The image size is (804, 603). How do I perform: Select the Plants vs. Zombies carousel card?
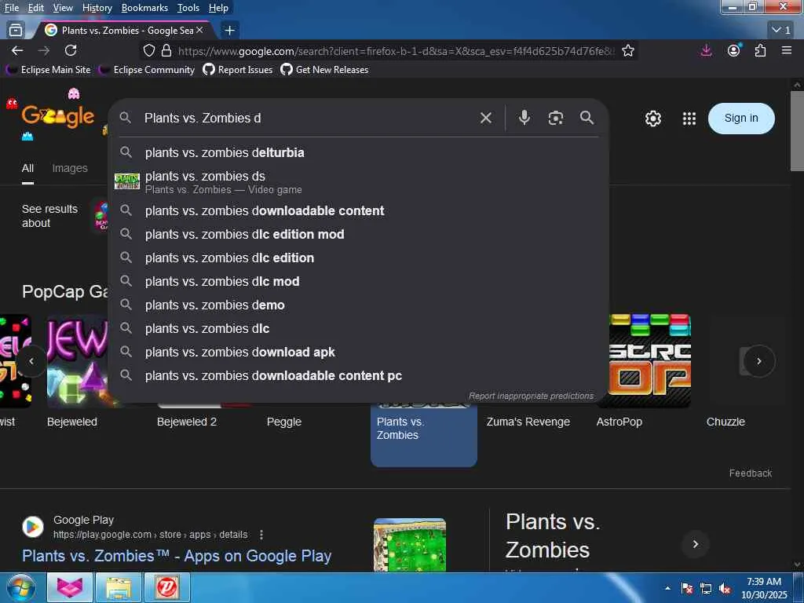coord(423,434)
